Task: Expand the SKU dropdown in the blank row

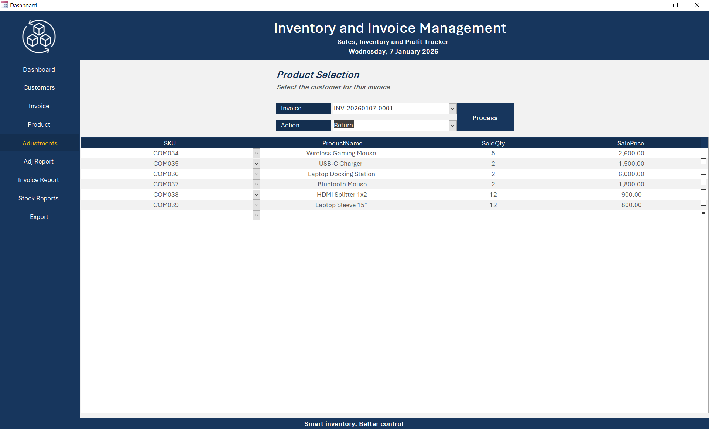Action: click(256, 215)
